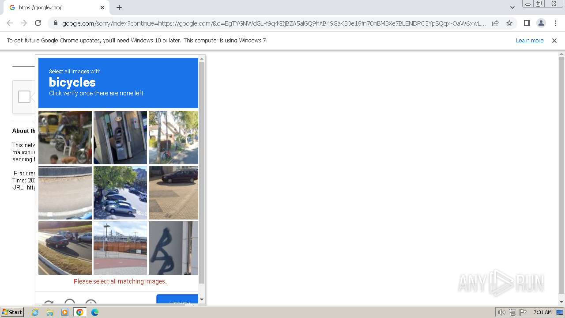Open File Explorer from taskbar

pos(50,312)
